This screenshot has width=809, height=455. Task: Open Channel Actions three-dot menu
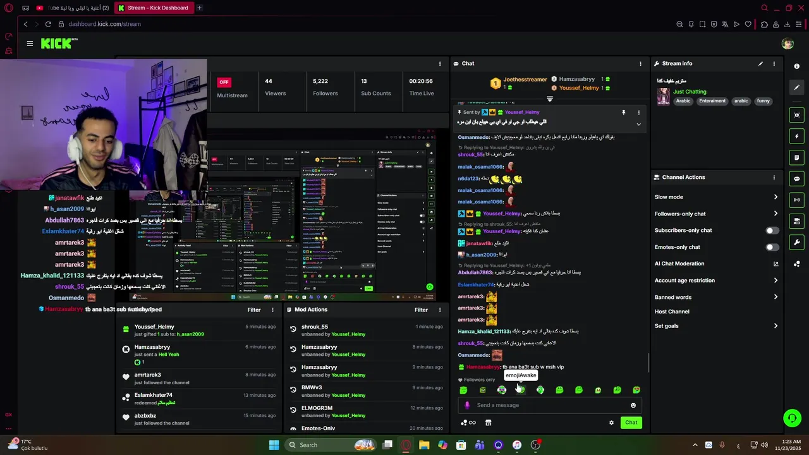pyautogui.click(x=774, y=178)
